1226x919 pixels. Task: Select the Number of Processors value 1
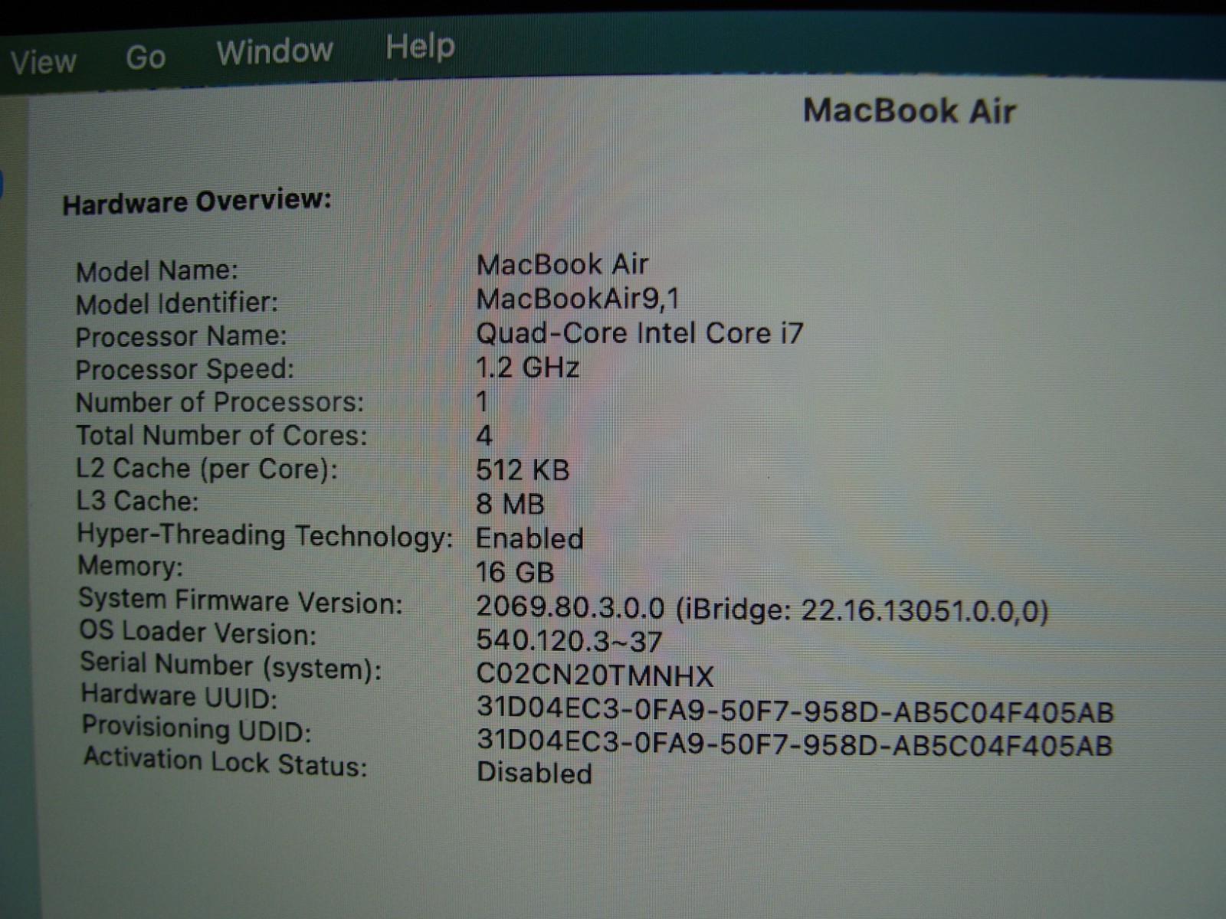(482, 401)
